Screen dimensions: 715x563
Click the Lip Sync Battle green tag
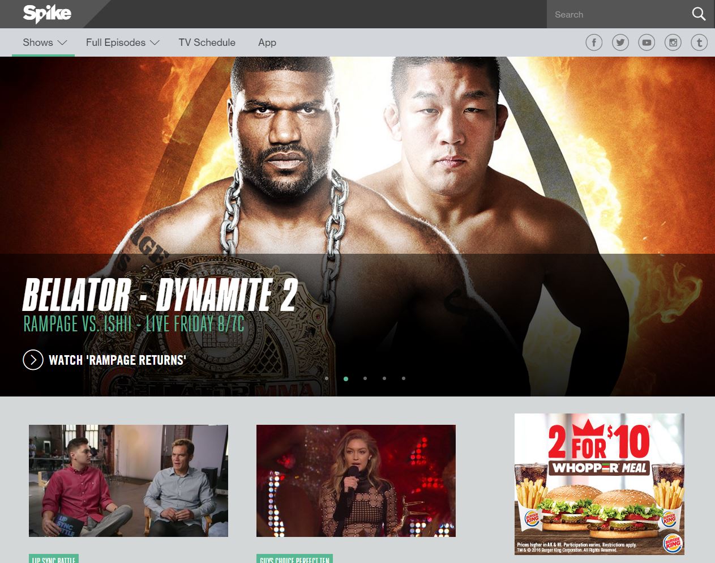[x=54, y=559]
